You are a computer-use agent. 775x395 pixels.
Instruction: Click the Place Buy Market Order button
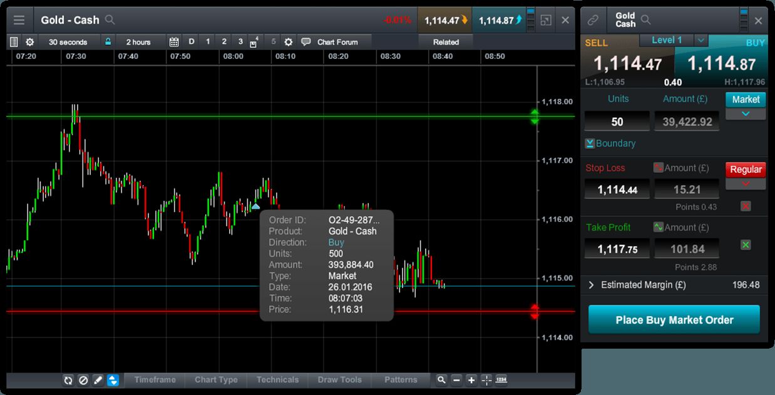click(674, 320)
